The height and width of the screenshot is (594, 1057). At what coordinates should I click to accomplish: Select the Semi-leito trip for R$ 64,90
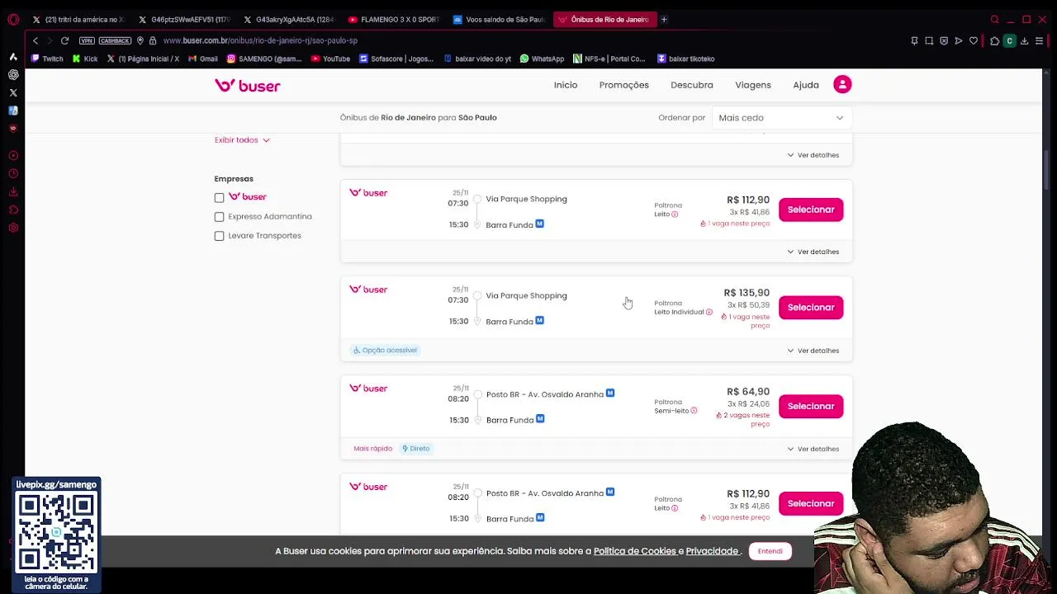click(811, 406)
